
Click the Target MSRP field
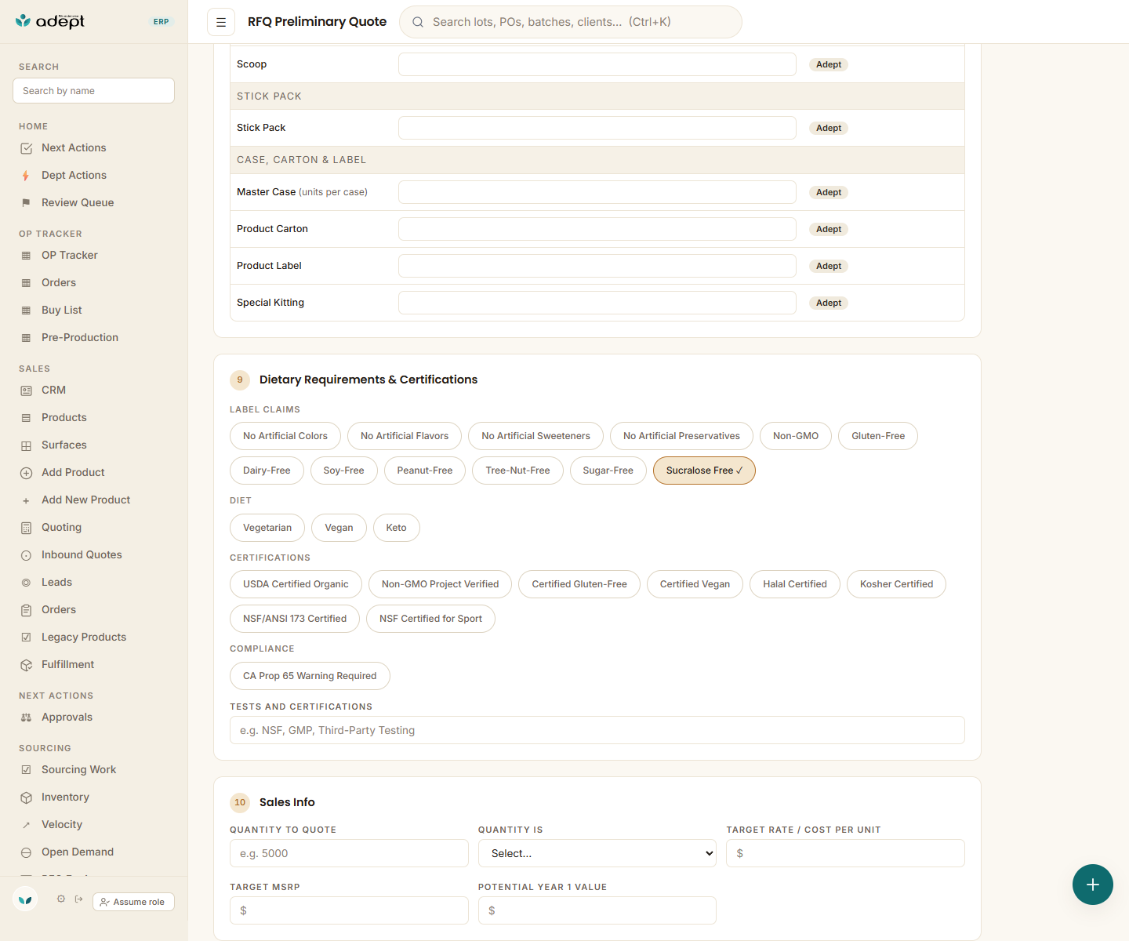[349, 910]
